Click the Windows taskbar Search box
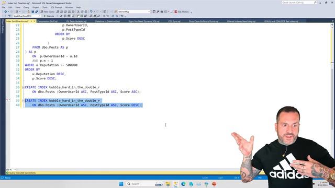 click(x=144, y=184)
